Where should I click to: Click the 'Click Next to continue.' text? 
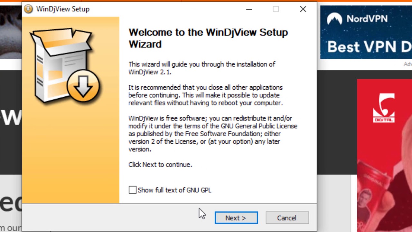(160, 165)
